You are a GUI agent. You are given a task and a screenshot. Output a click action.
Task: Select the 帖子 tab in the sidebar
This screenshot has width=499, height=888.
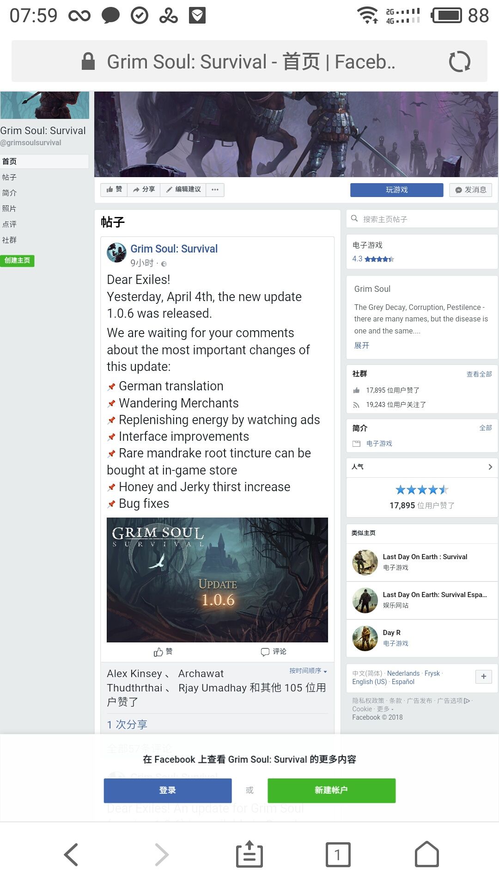click(9, 177)
